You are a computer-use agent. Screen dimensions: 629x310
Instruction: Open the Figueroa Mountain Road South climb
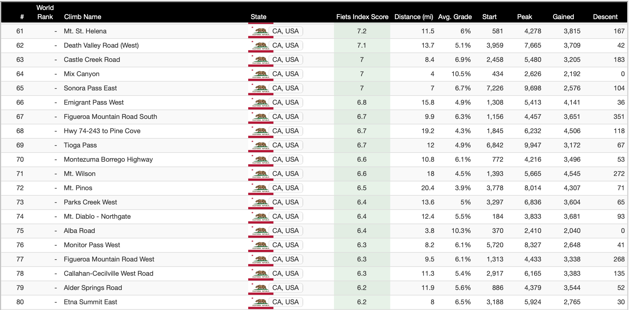click(x=110, y=117)
